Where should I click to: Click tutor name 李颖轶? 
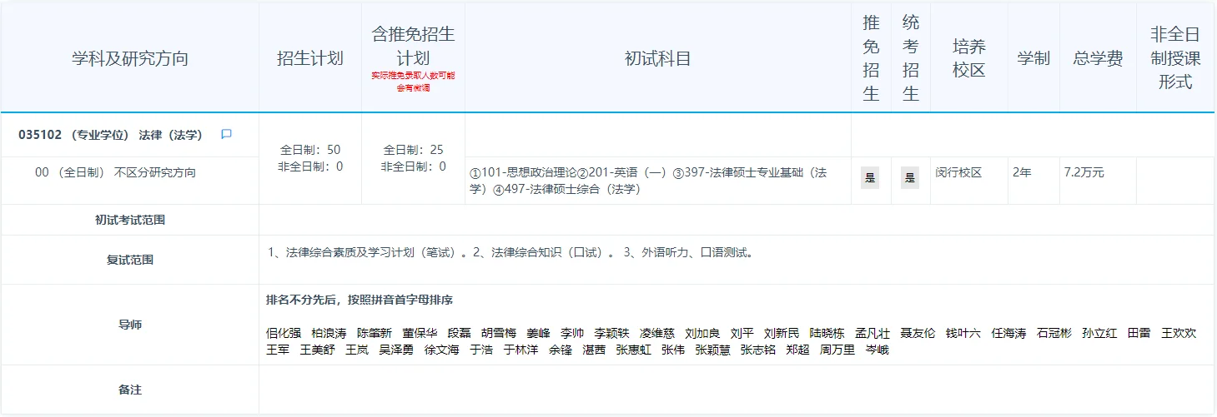pyautogui.click(x=611, y=333)
